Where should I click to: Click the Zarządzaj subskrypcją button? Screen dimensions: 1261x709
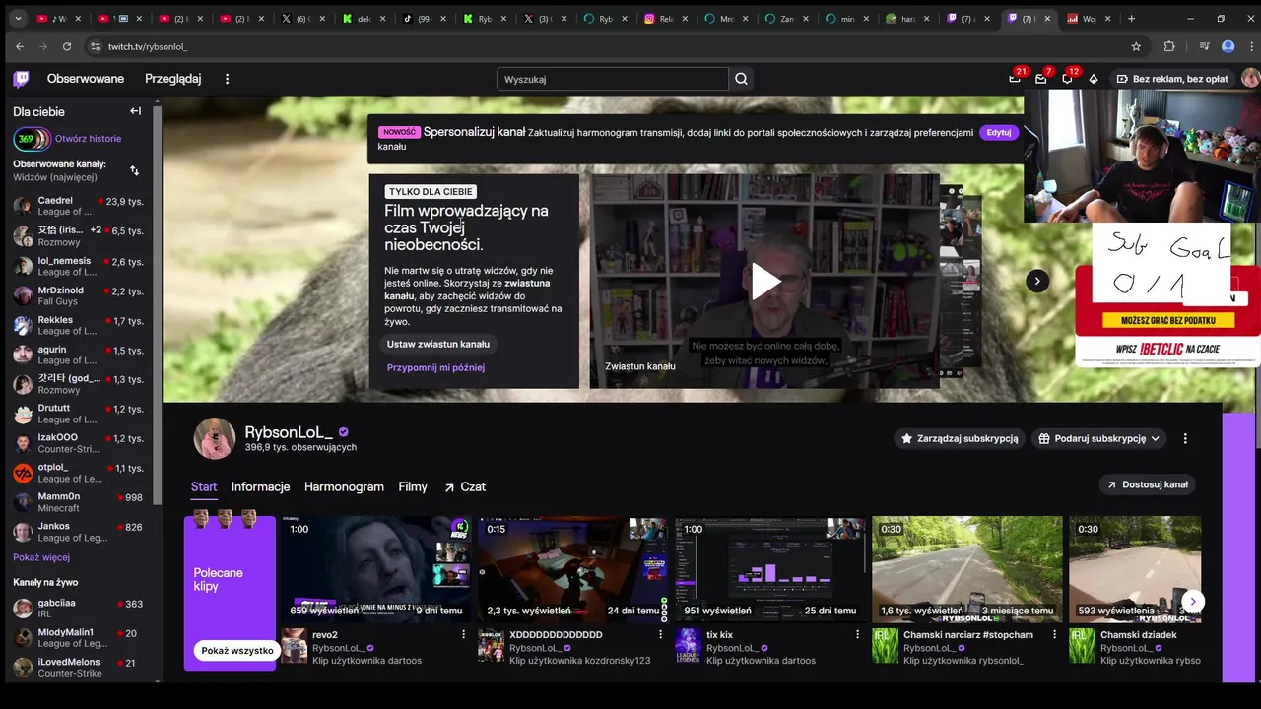961,438
